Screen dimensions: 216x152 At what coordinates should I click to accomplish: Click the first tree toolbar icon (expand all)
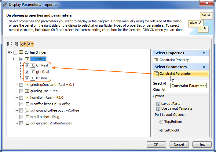[9, 44]
